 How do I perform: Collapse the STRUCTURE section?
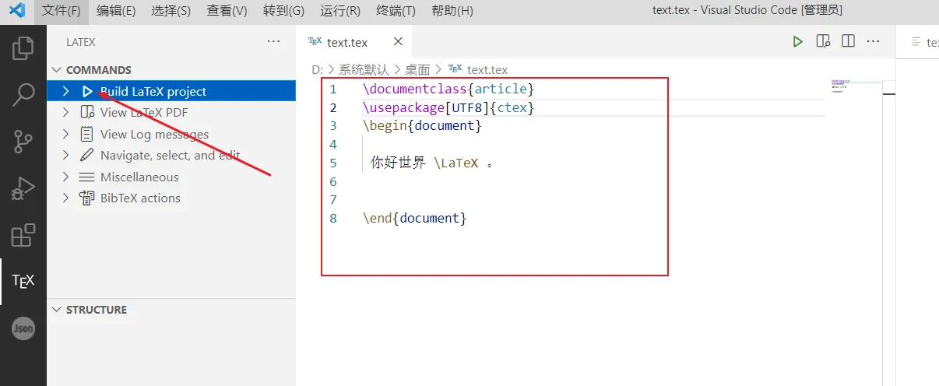[56, 310]
